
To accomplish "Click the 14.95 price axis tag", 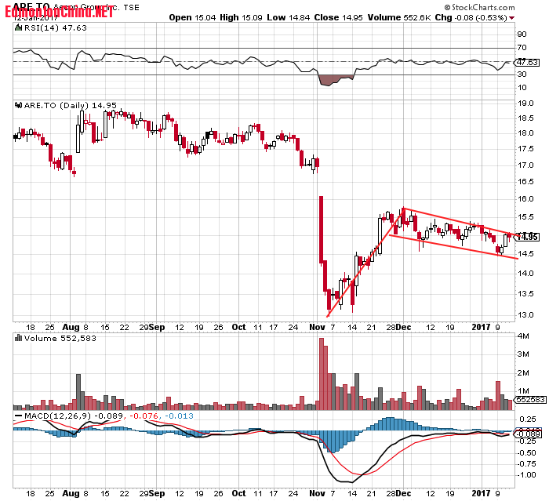I will coord(528,237).
